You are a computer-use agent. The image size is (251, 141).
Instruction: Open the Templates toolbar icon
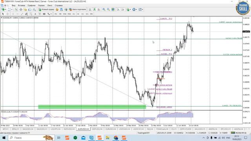point(140,9)
